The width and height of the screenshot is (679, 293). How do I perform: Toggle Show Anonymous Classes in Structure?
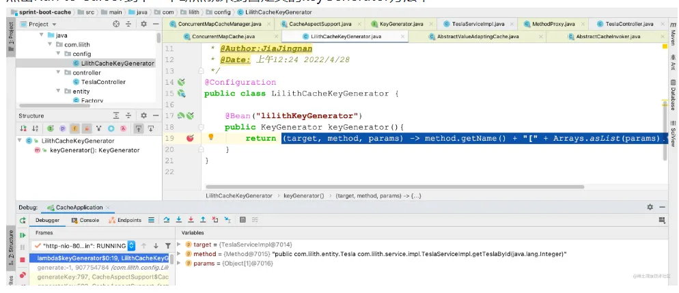point(111,128)
